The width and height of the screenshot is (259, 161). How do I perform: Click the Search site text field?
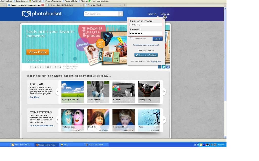click(103, 14)
